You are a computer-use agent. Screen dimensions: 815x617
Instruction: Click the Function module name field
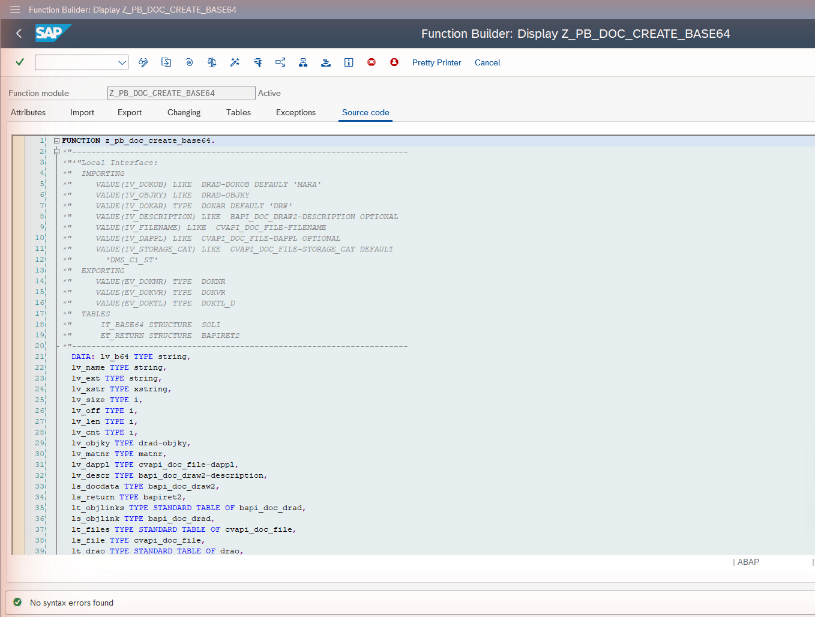pos(181,93)
